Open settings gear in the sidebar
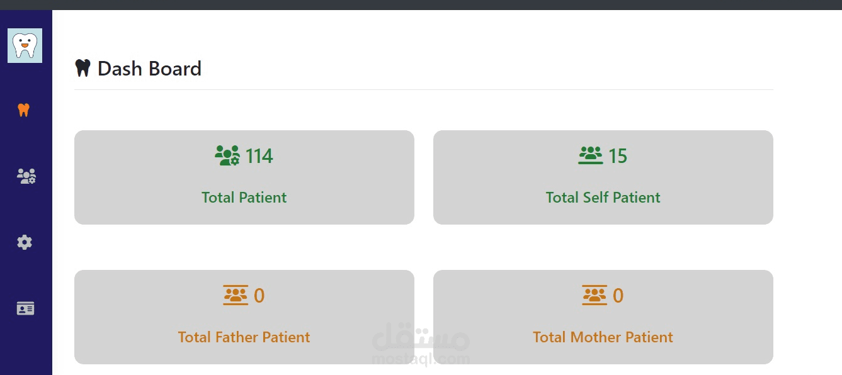 point(25,242)
